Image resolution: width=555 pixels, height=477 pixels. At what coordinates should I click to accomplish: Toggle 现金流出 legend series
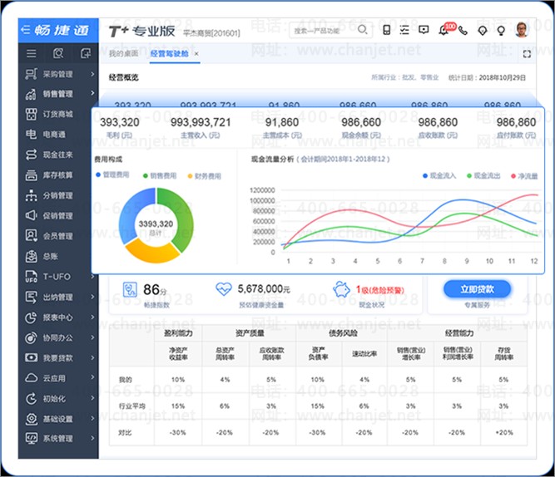coord(486,176)
